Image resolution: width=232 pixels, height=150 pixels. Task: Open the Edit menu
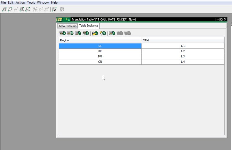coord(11,2)
